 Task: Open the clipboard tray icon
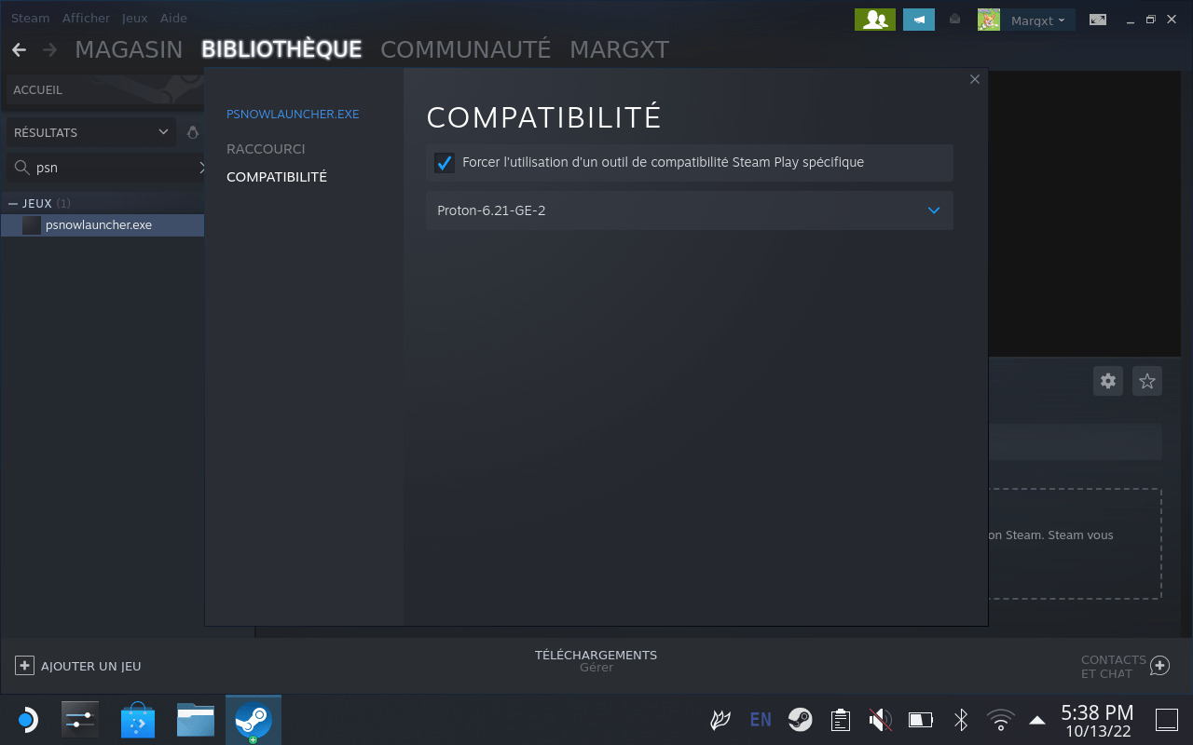841,720
